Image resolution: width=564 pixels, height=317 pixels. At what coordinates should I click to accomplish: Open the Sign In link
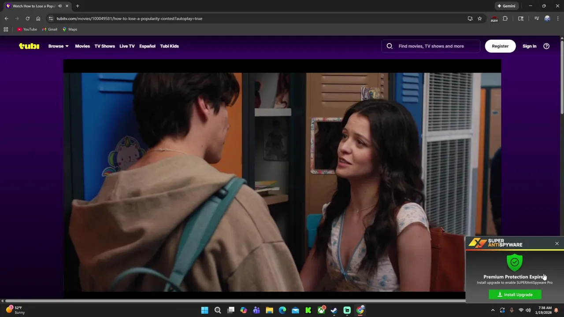pyautogui.click(x=529, y=46)
